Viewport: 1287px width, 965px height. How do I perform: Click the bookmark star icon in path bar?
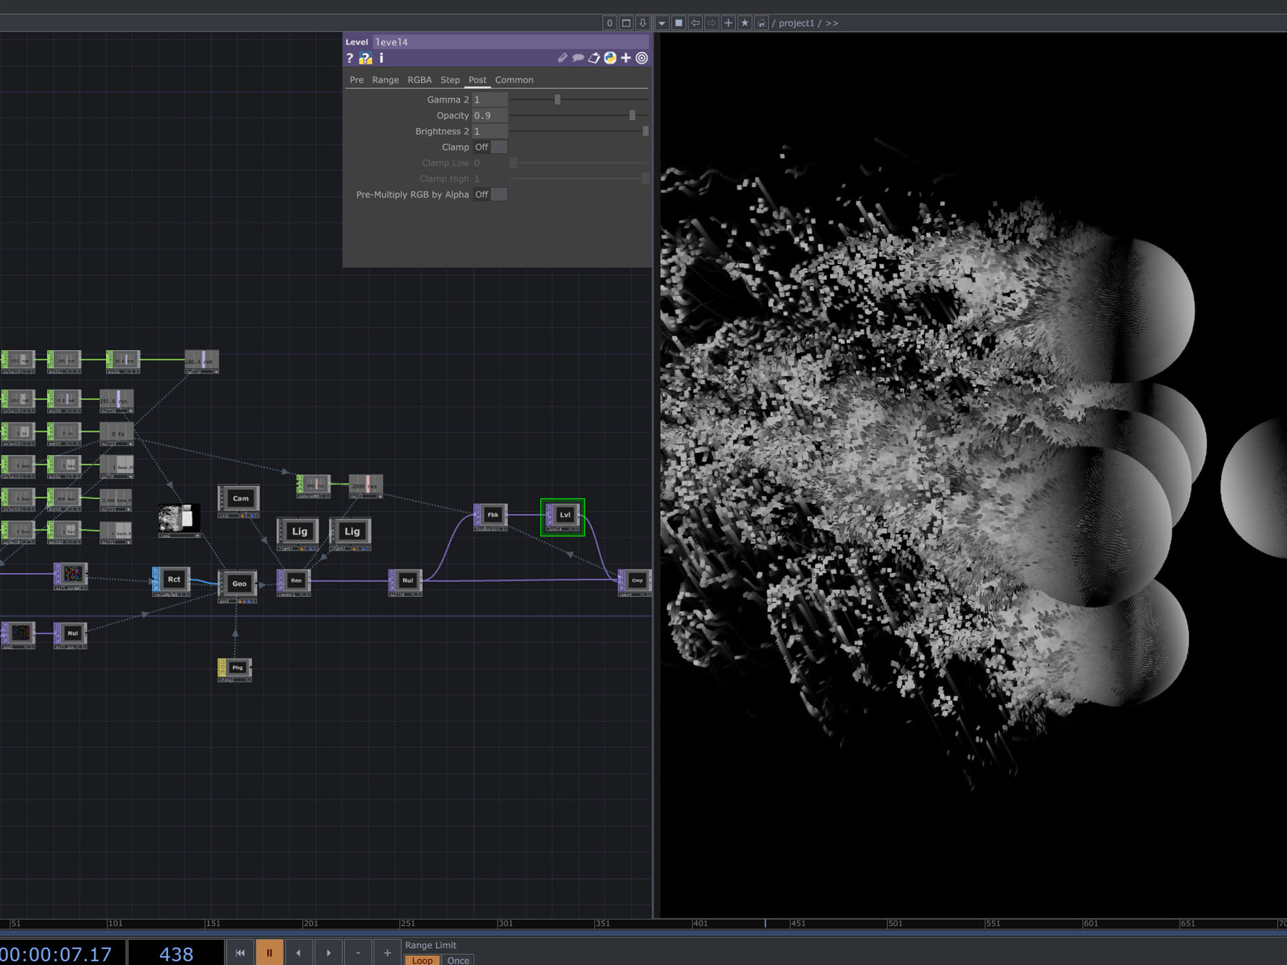point(745,23)
